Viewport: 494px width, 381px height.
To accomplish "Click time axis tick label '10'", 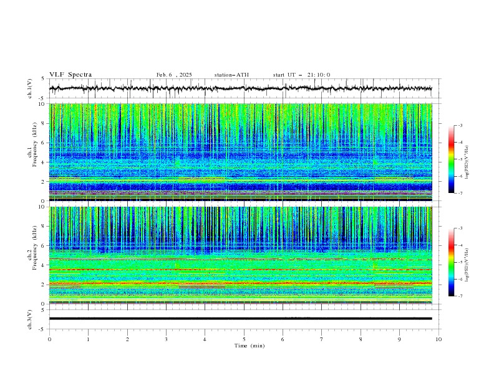I will [x=438, y=339].
